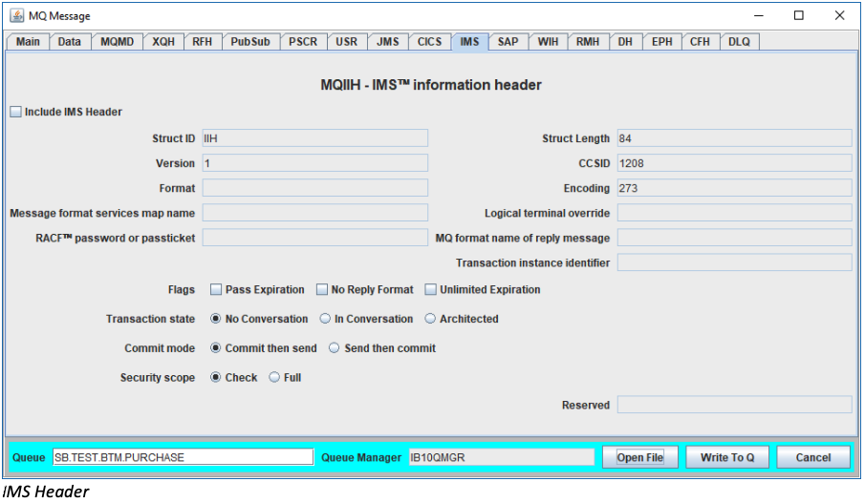Toggle the Unlimited Expiration flag
The image size is (865, 503).
pyautogui.click(x=430, y=290)
